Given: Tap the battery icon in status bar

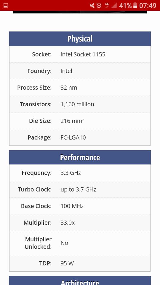Looking at the screenshot, I should coord(135,5).
